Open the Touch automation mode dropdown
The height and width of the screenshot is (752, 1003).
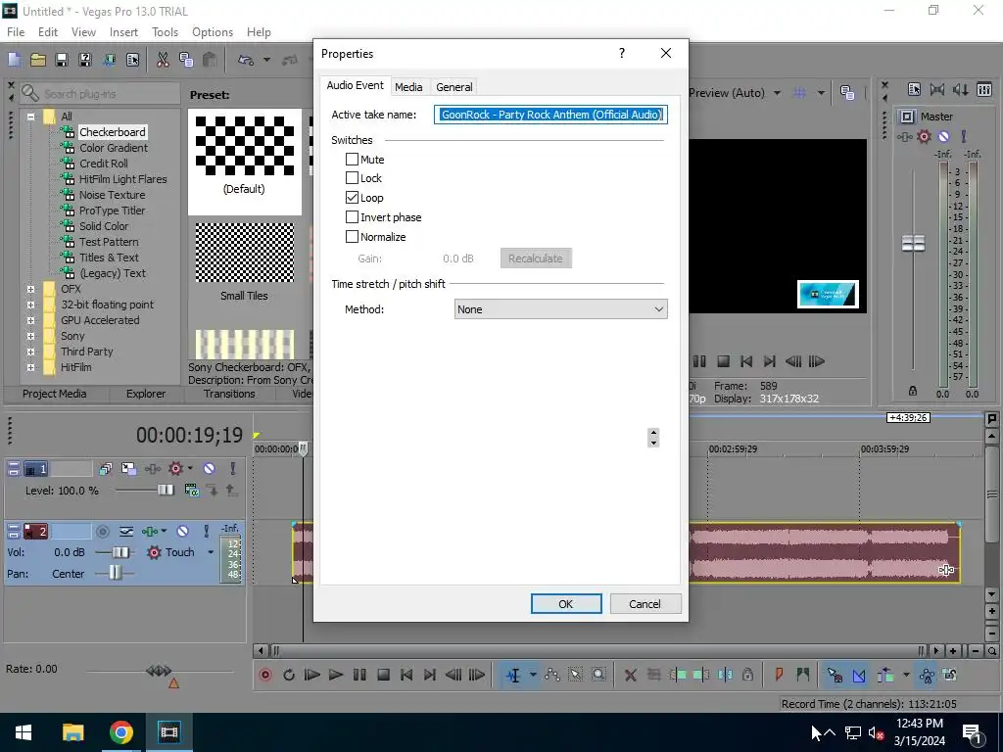point(211,552)
